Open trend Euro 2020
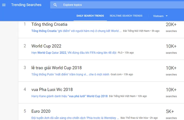Screen dimensions: 184x120 point(41,111)
